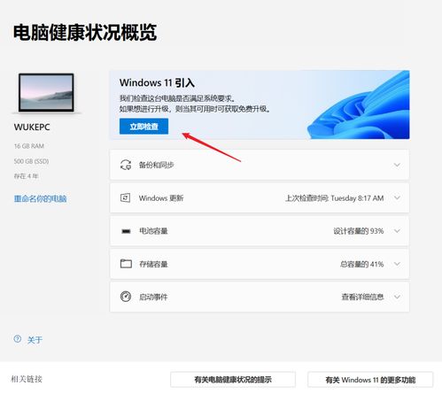
Task: Click the battery capacity icon
Action: click(x=126, y=231)
